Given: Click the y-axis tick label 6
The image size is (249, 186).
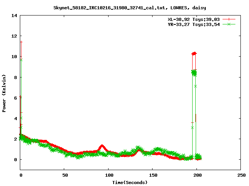Looking at the screenshot, I should (x=16, y=98).
